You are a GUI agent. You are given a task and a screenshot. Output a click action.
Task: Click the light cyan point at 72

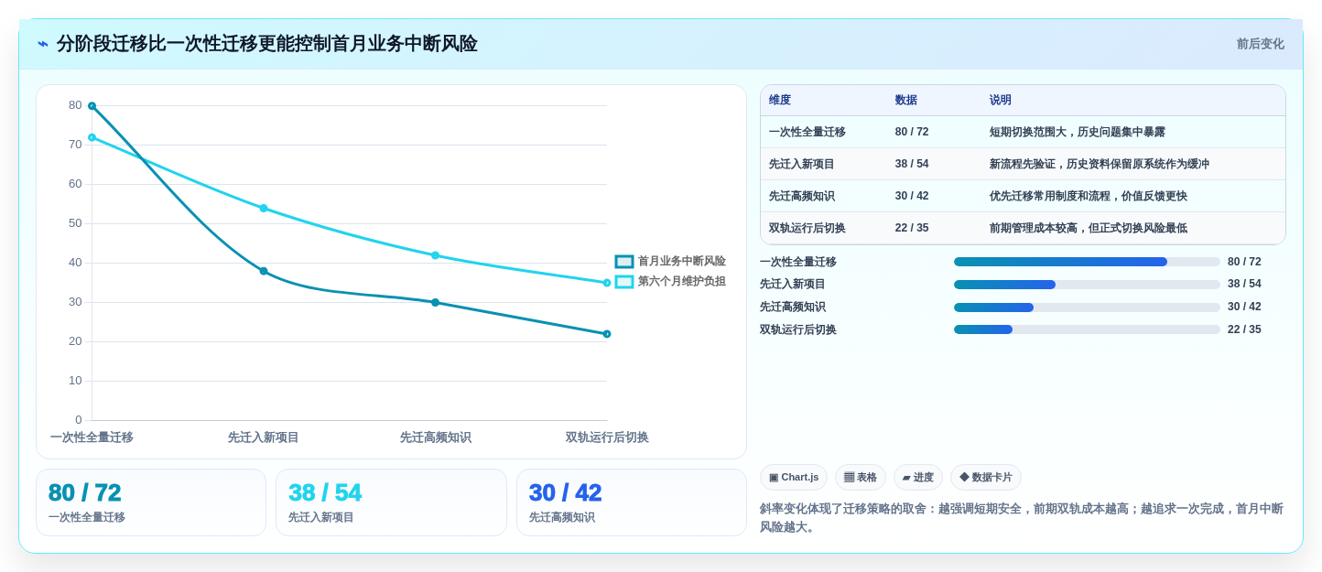[92, 137]
